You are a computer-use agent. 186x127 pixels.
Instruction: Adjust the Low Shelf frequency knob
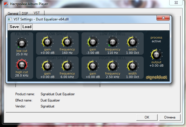[67, 42]
